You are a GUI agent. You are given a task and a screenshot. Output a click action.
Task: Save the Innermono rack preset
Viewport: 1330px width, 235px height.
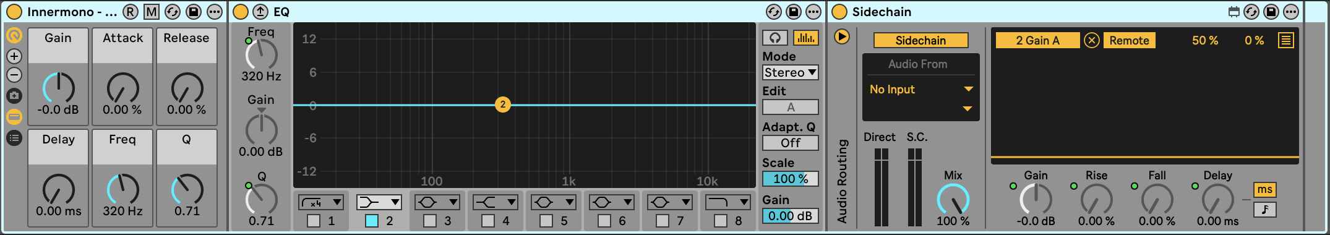(194, 12)
